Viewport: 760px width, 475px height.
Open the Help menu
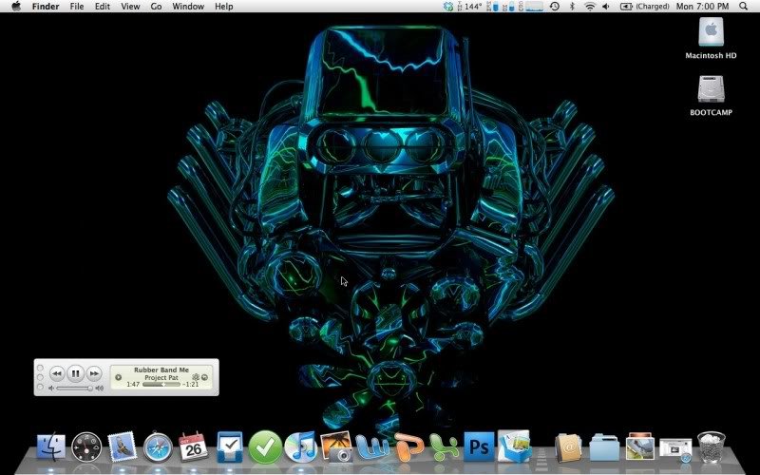tap(224, 7)
